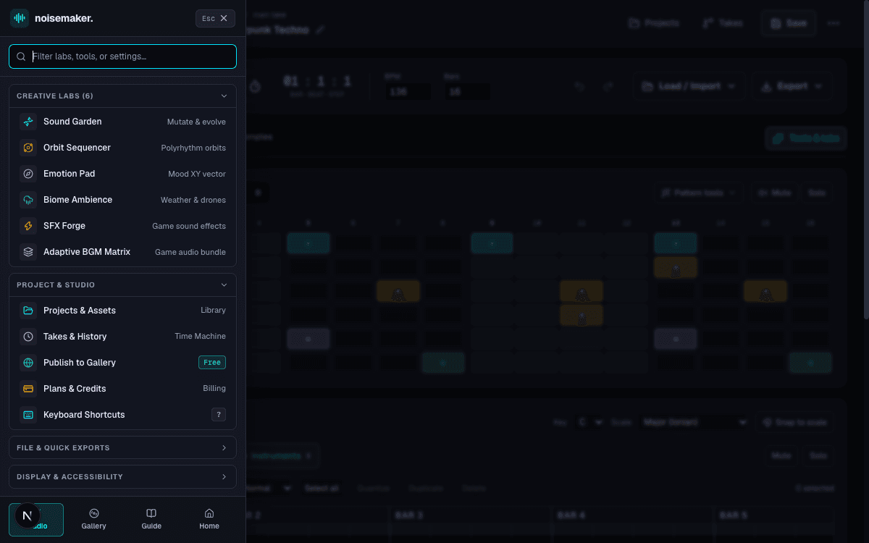Open Publish to Gallery globe icon
869x543 pixels.
28,363
